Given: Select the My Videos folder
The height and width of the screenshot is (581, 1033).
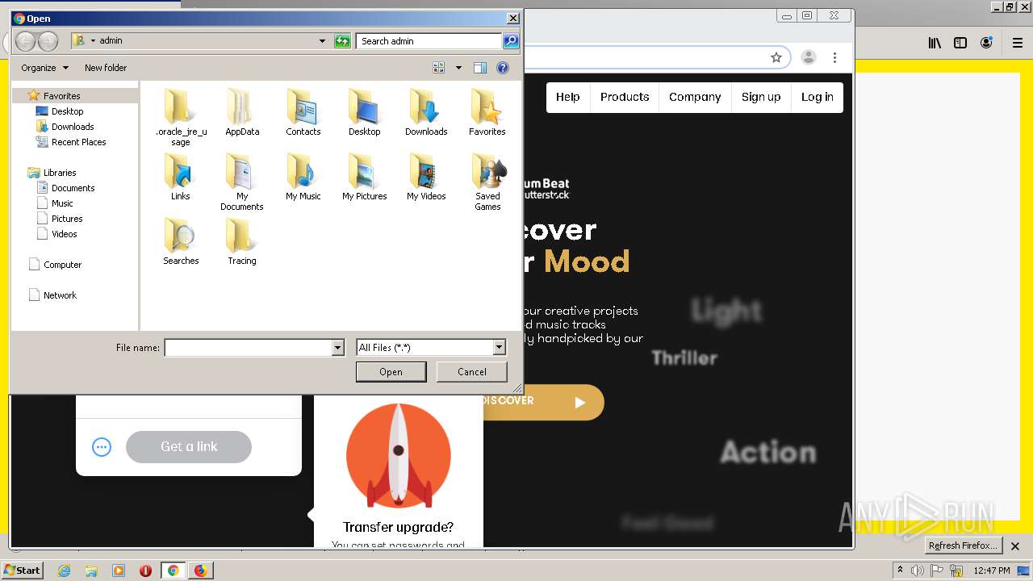Looking at the screenshot, I should (425, 177).
